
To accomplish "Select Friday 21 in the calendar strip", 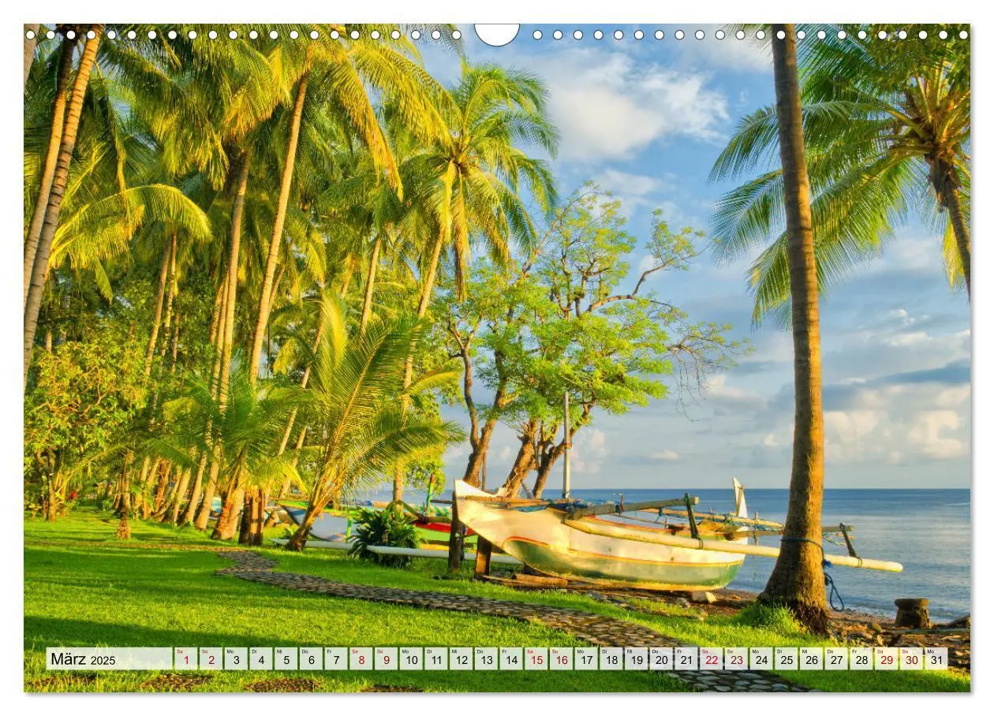I will (x=686, y=659).
